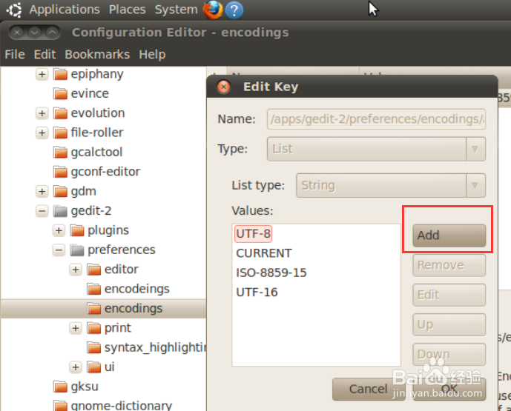Select the encodeings tree item

[137, 289]
